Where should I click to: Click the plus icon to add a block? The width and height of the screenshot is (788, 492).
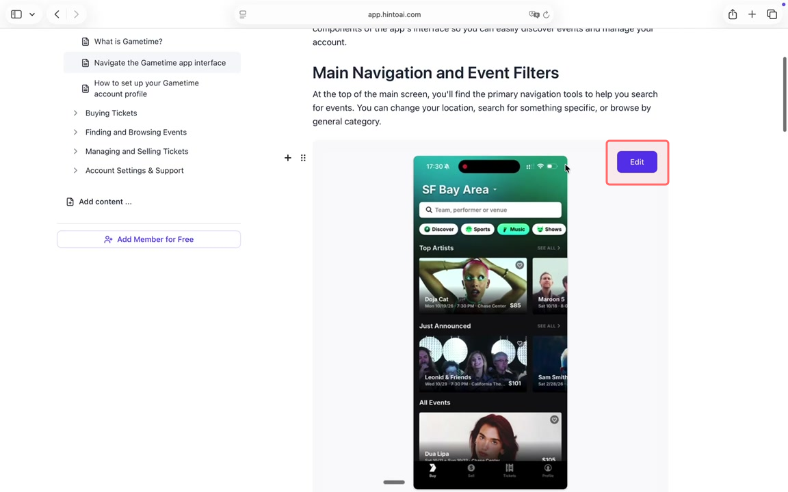click(x=288, y=158)
